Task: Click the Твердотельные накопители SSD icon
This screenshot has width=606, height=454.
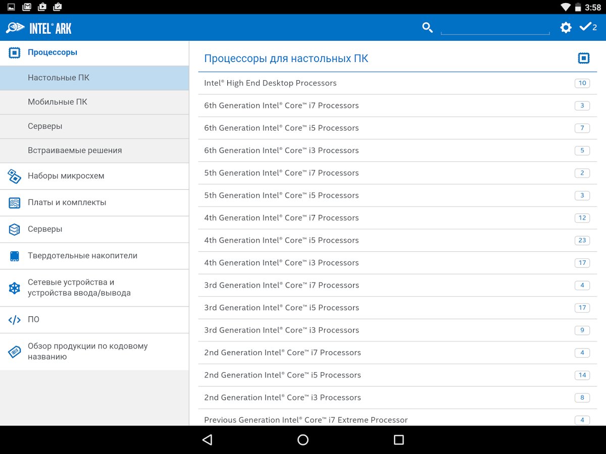Action: tap(15, 256)
